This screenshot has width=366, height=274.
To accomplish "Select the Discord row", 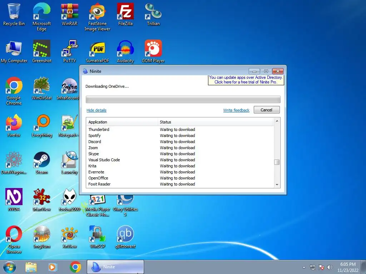I will point(180,142).
